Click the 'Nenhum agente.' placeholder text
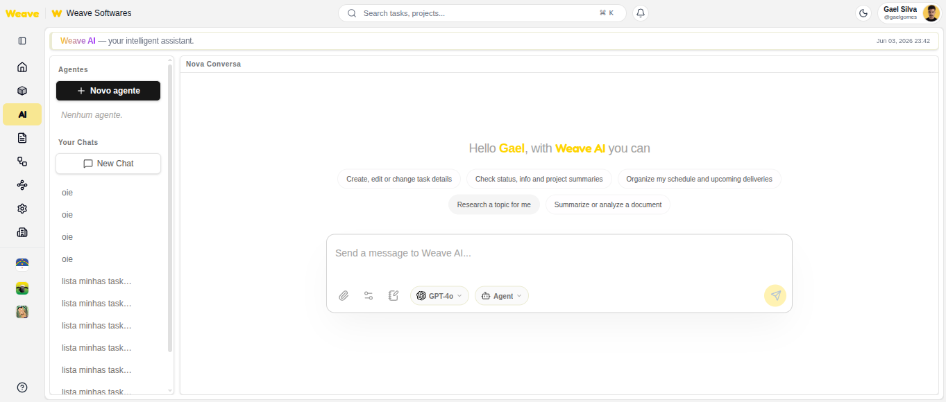 point(92,115)
